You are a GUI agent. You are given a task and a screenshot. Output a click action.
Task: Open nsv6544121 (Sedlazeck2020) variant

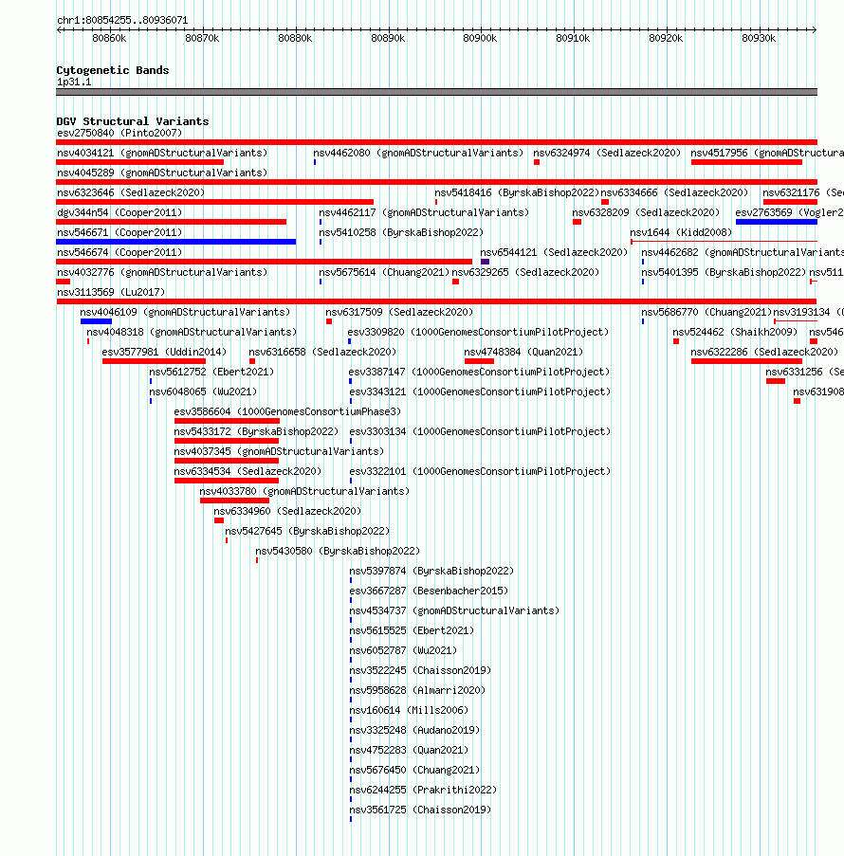click(554, 253)
